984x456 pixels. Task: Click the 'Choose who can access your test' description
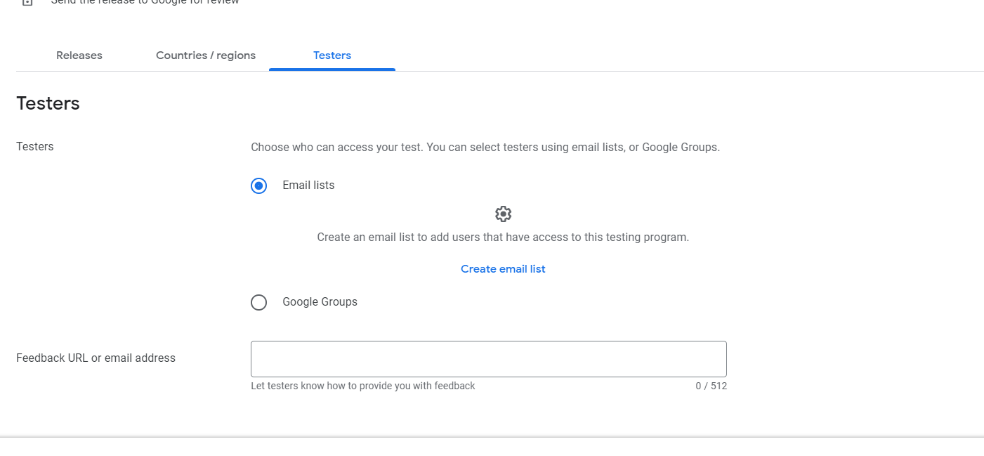click(485, 148)
